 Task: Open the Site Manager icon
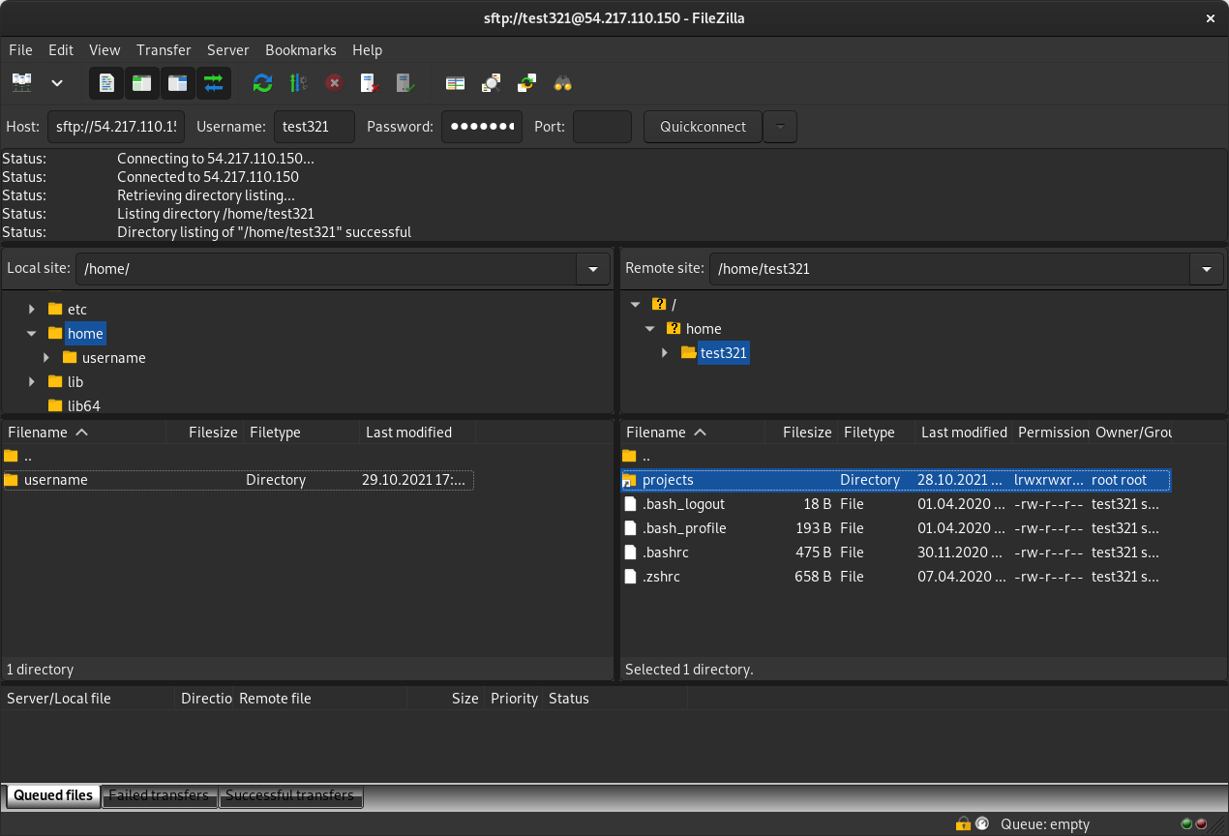[x=21, y=83]
